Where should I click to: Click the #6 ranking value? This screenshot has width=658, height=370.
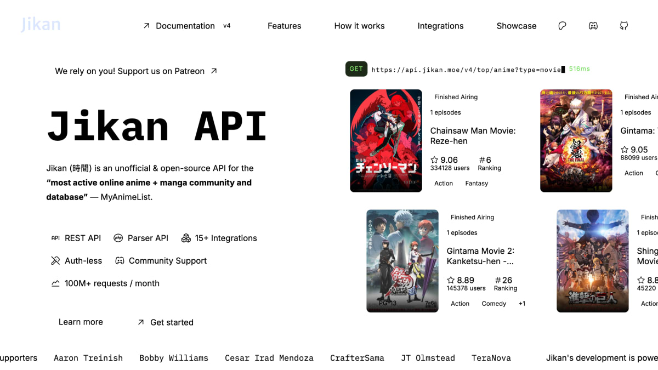[x=485, y=160]
